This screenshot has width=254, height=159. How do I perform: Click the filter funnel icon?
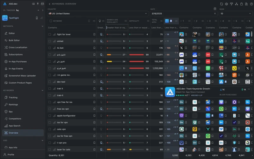[x=231, y=4]
